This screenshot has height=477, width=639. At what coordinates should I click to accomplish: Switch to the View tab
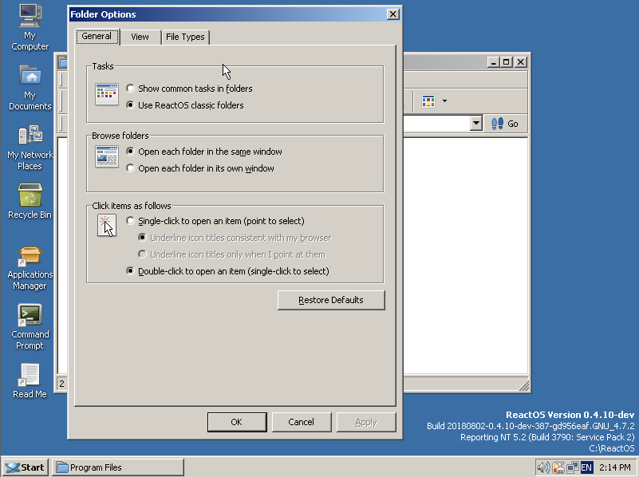pos(140,37)
